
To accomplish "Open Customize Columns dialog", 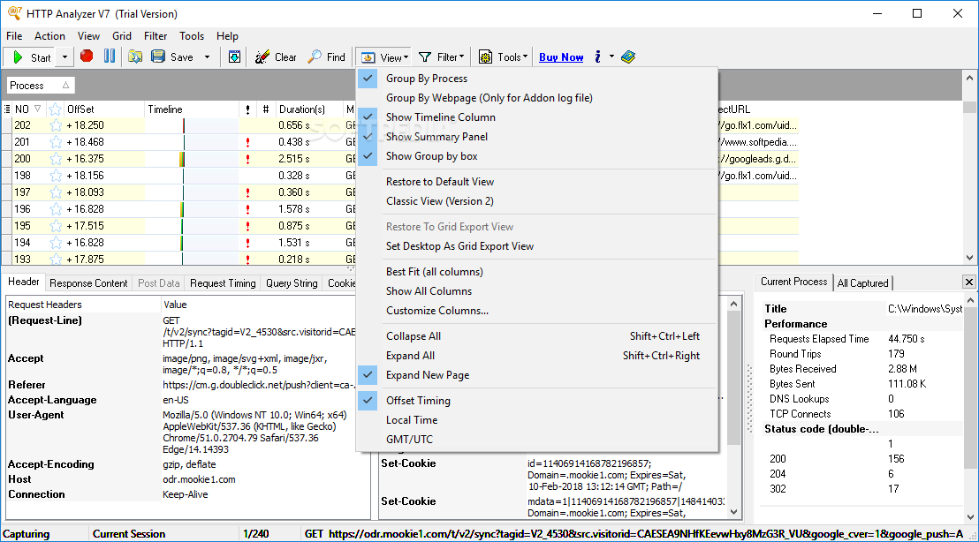I will click(437, 310).
